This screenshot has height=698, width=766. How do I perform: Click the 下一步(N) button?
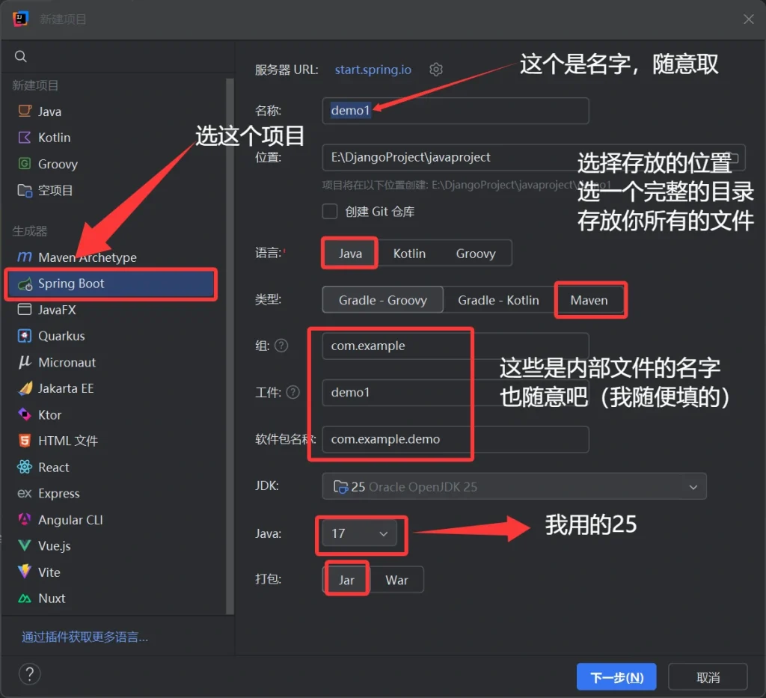click(x=616, y=677)
